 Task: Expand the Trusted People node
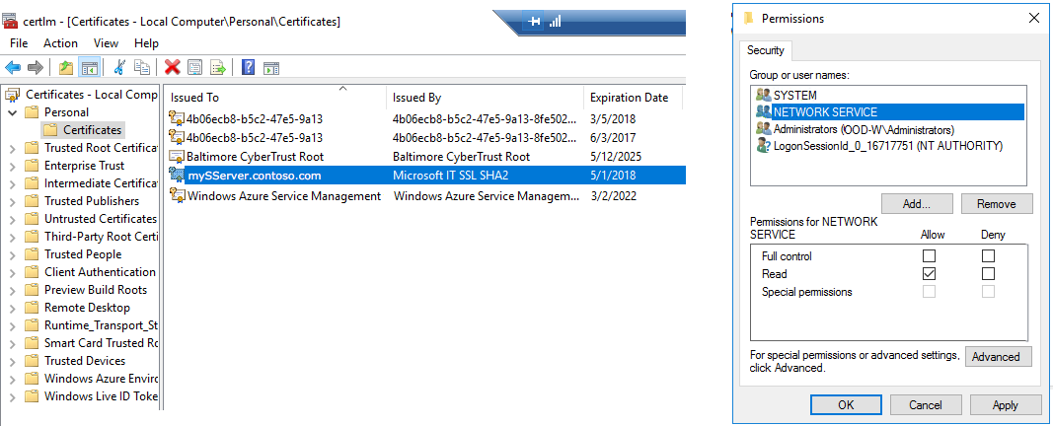tap(12, 255)
